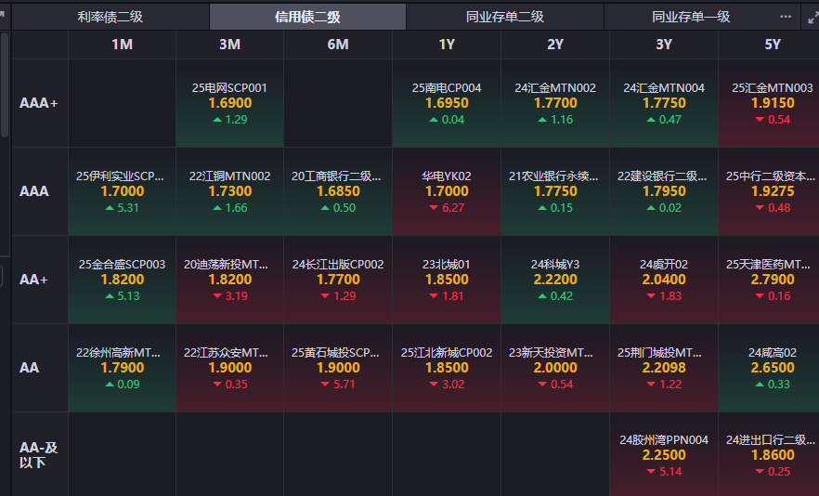Screen dimensions: 819x496
Task: Select the 信用债二级 tab
Action: pos(307,17)
